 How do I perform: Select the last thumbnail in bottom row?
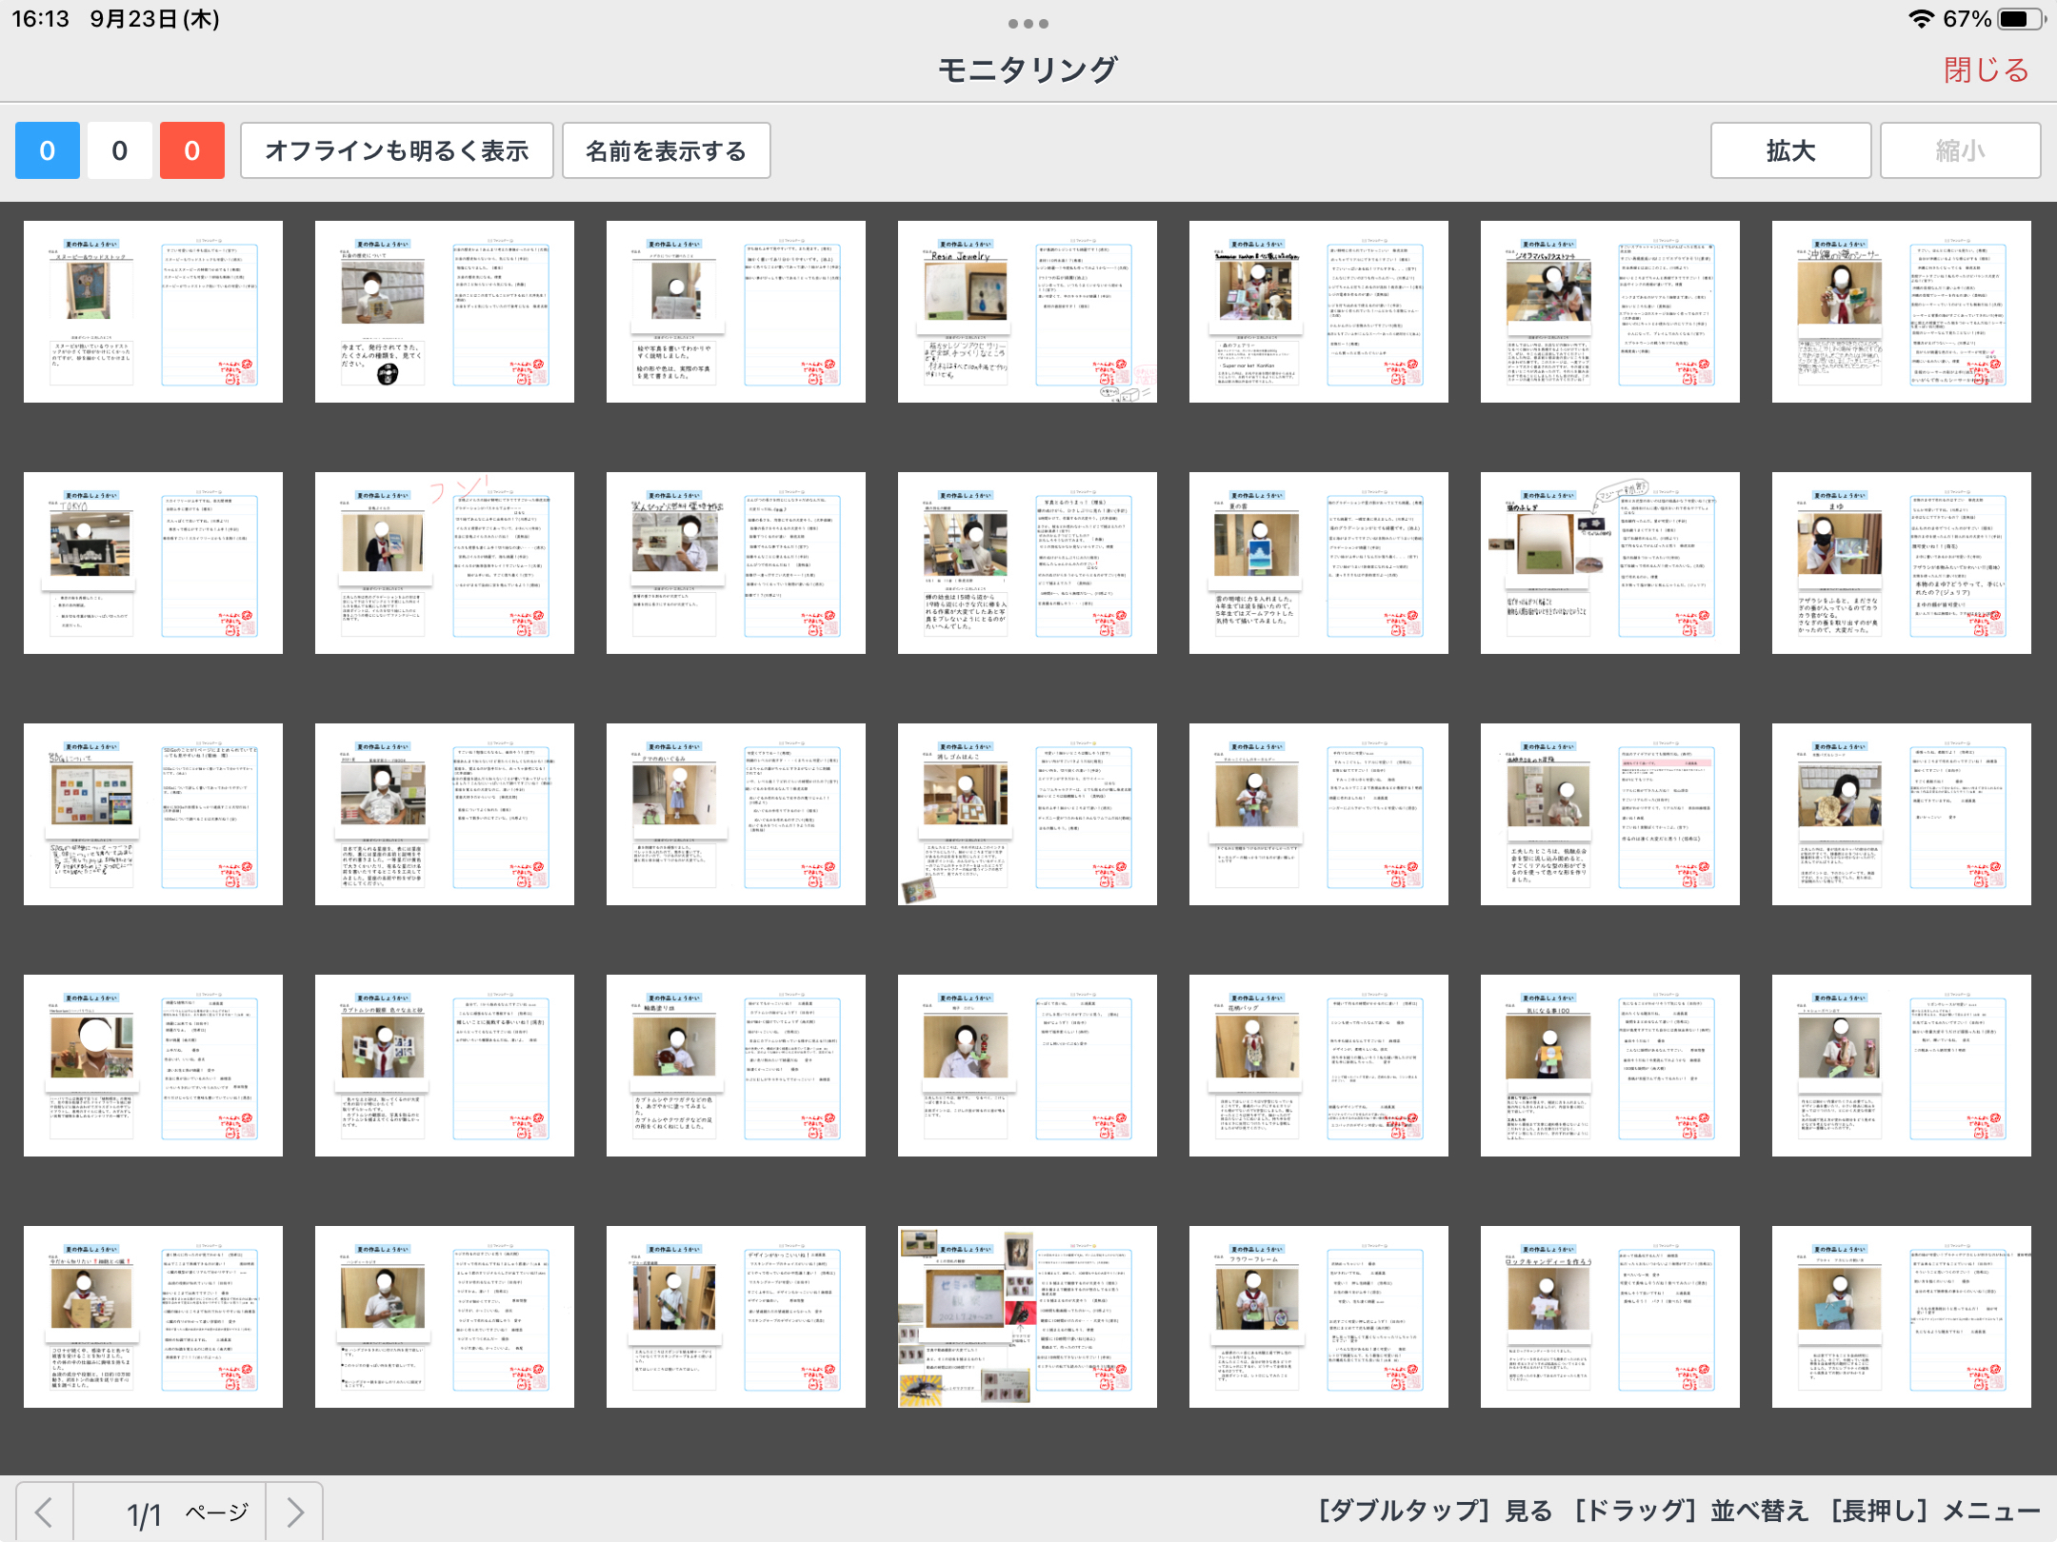[1901, 1316]
